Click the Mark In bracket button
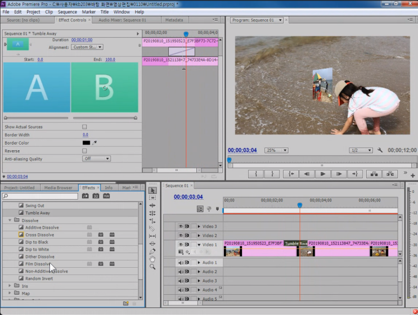Image resolution: width=418 pixels, height=315 pixels. [255, 174]
